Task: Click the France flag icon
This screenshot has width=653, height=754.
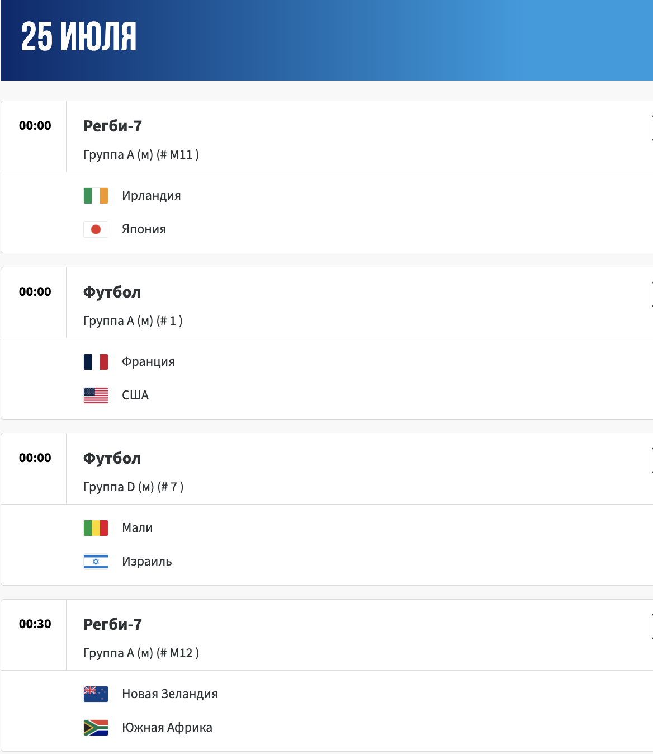Action: [96, 362]
